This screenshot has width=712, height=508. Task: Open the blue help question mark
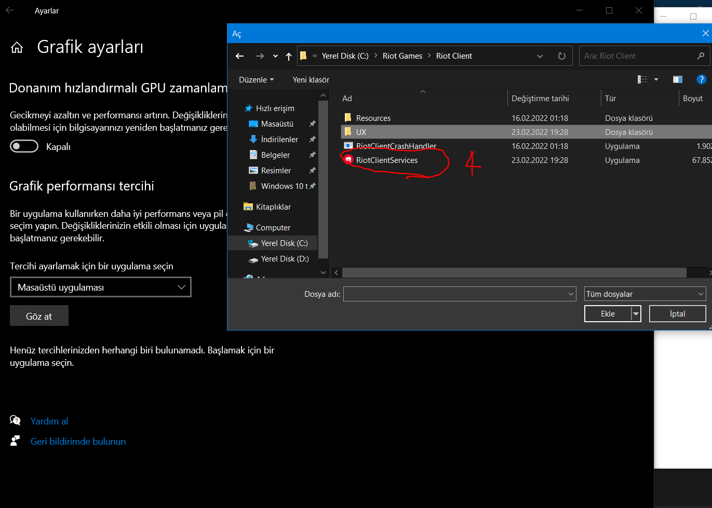(x=701, y=79)
